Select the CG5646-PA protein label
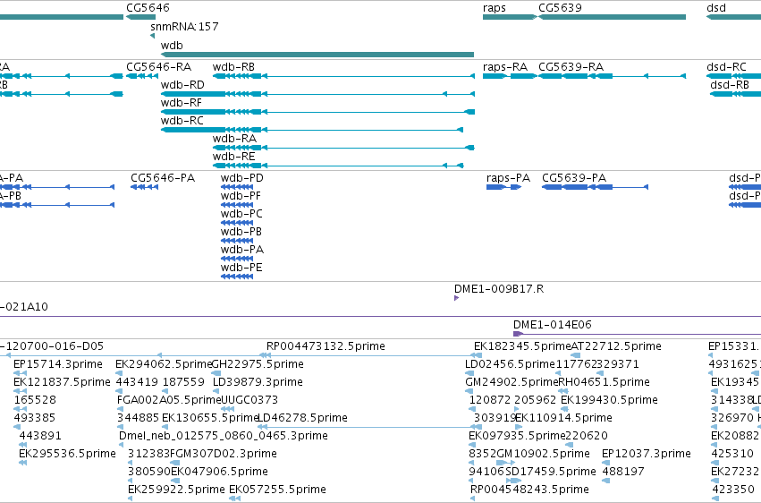Screen dimensions: 761x503 163,178
